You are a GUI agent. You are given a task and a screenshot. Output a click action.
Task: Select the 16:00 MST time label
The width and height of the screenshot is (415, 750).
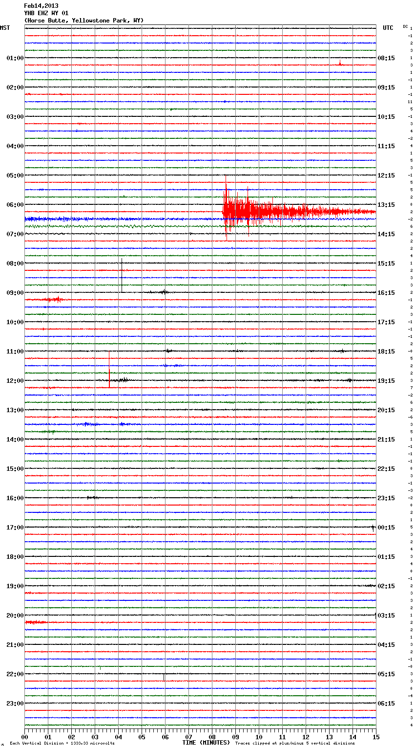click(15, 498)
